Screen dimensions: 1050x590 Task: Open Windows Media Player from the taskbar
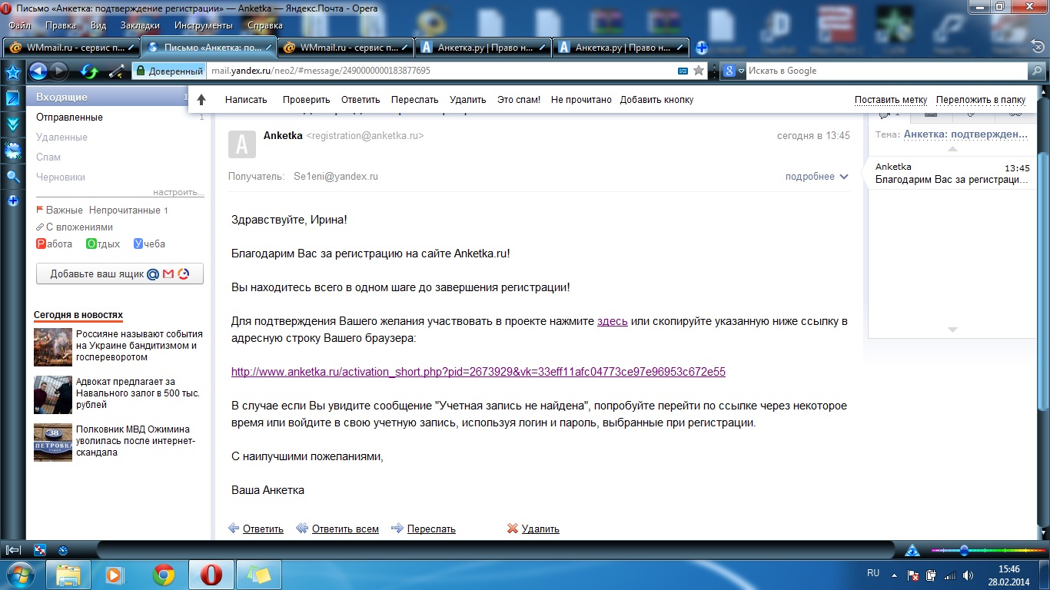click(115, 575)
